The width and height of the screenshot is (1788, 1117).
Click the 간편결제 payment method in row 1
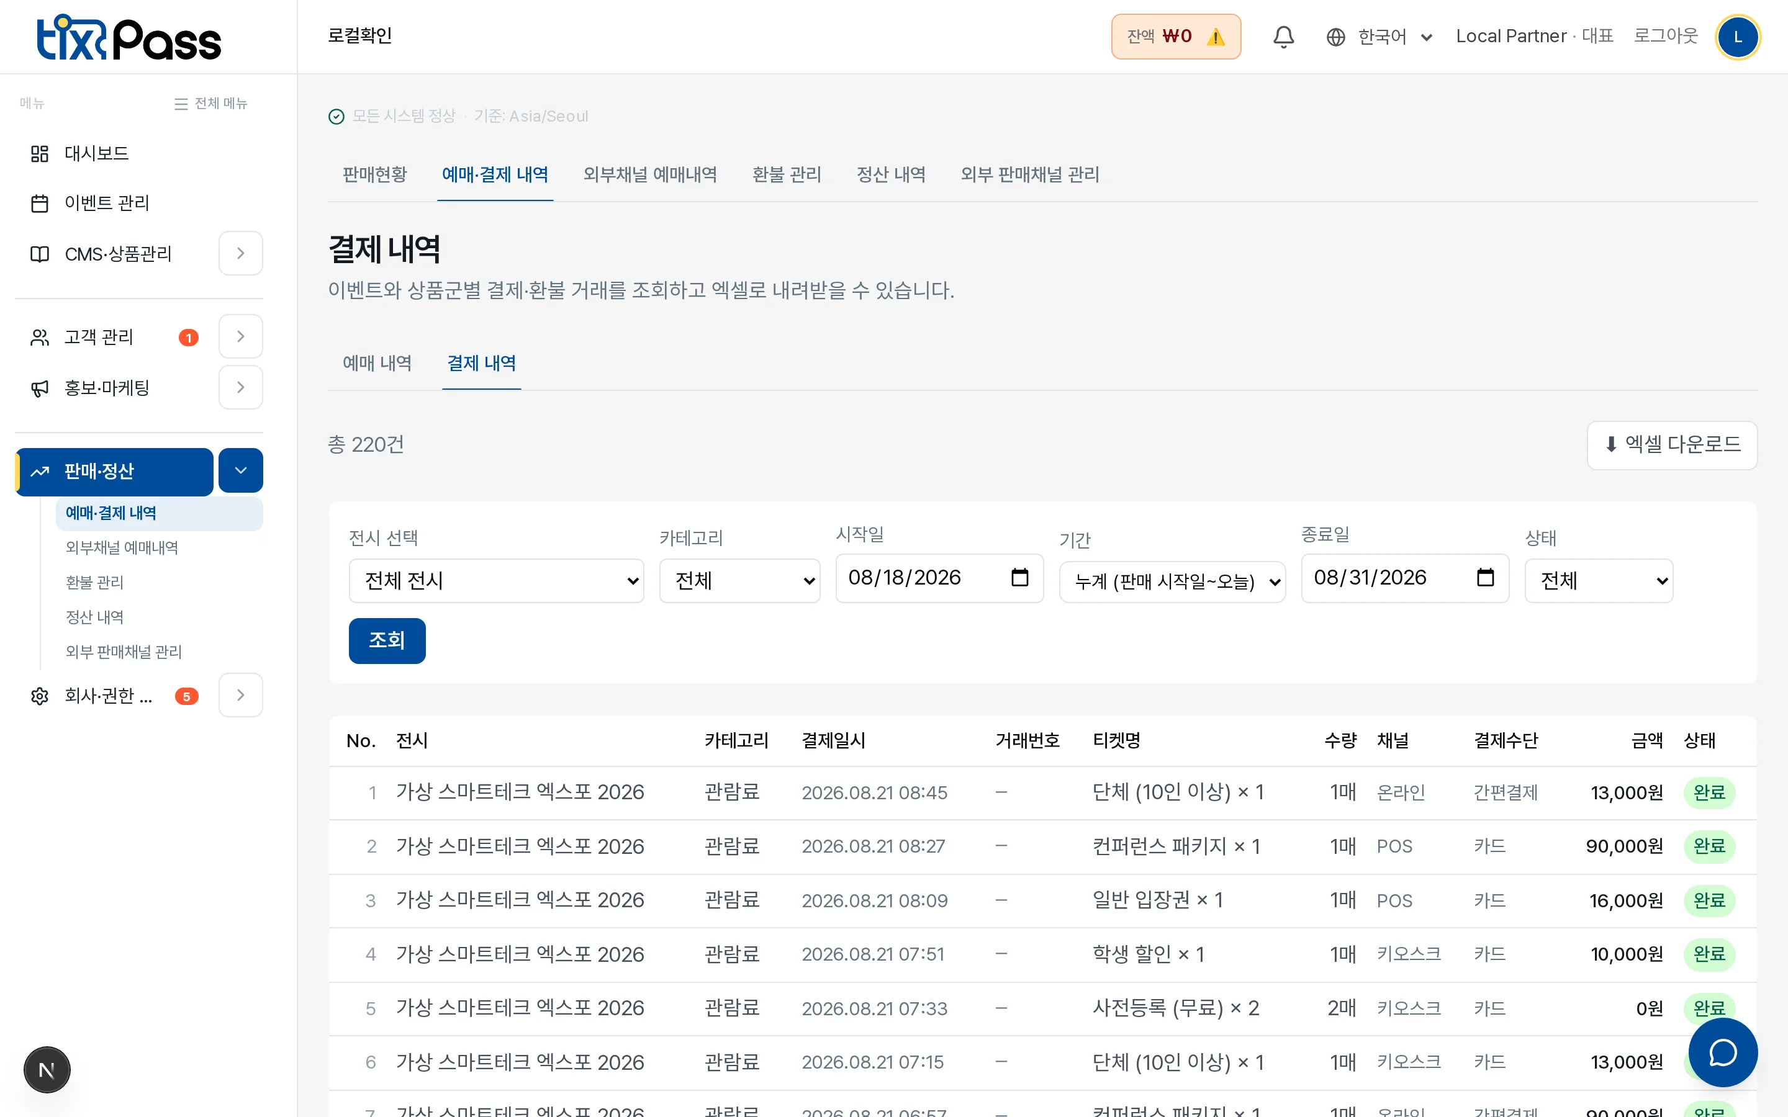click(x=1505, y=792)
